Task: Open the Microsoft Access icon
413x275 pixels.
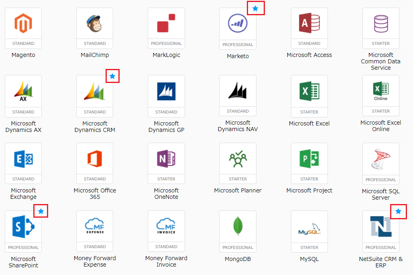Action: (x=309, y=23)
